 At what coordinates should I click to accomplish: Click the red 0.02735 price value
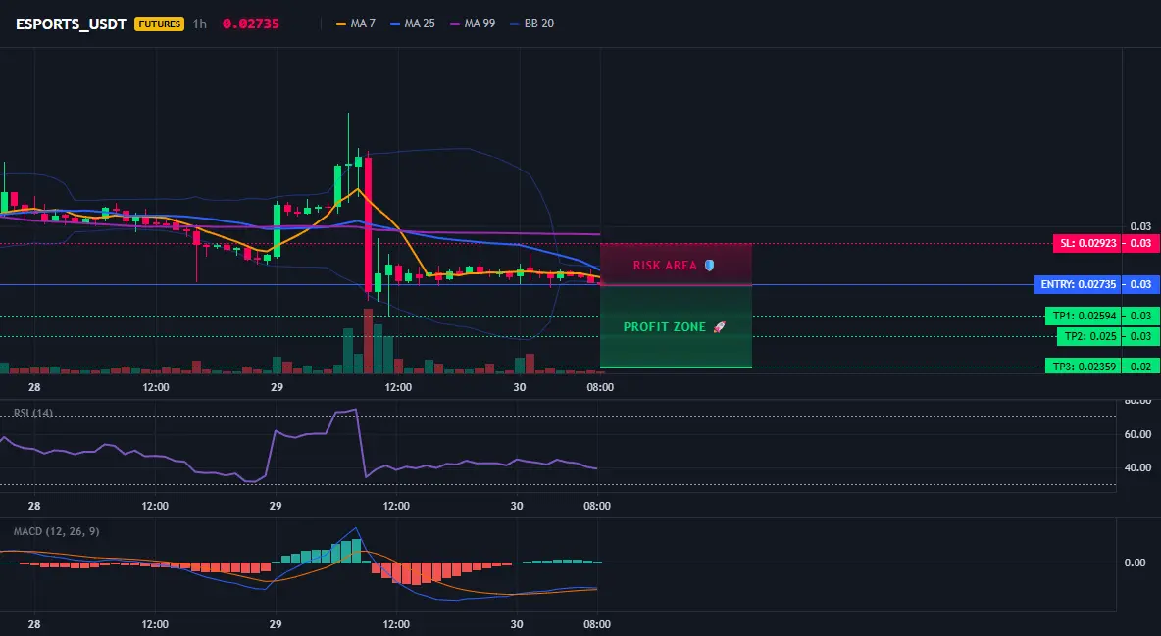[x=251, y=24]
